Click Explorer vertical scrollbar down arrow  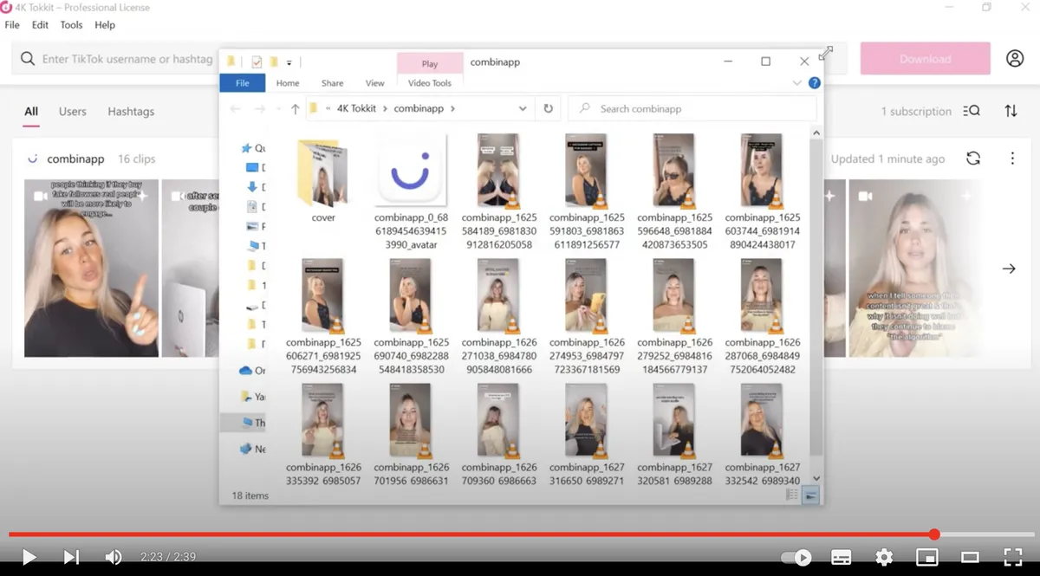tap(816, 478)
